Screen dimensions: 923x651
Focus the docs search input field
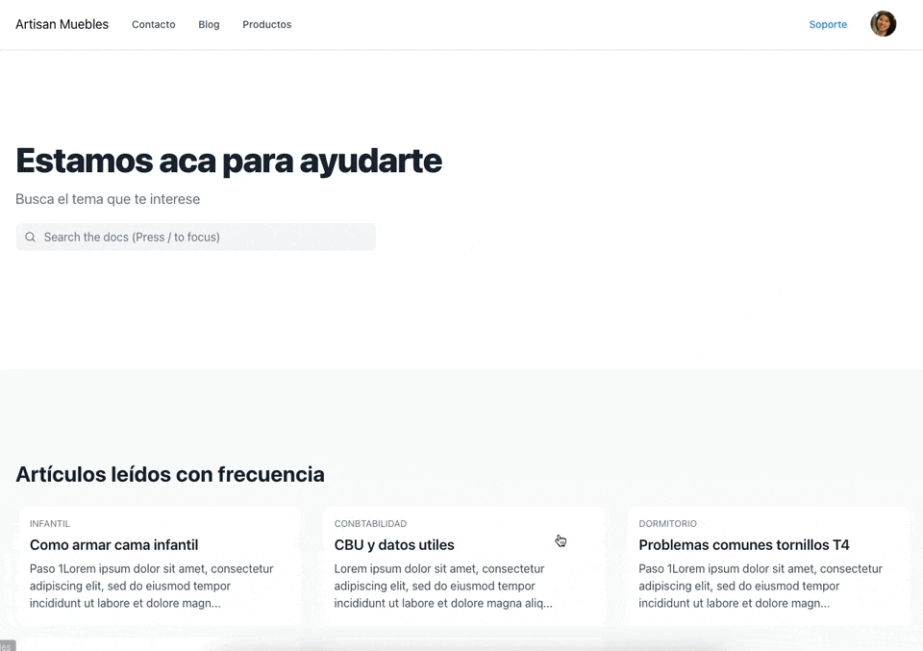click(x=195, y=237)
